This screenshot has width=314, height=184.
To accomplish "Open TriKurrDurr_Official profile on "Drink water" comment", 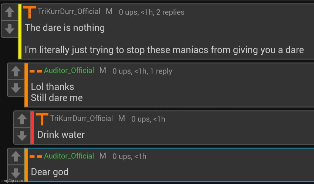I will coord(81,118).
